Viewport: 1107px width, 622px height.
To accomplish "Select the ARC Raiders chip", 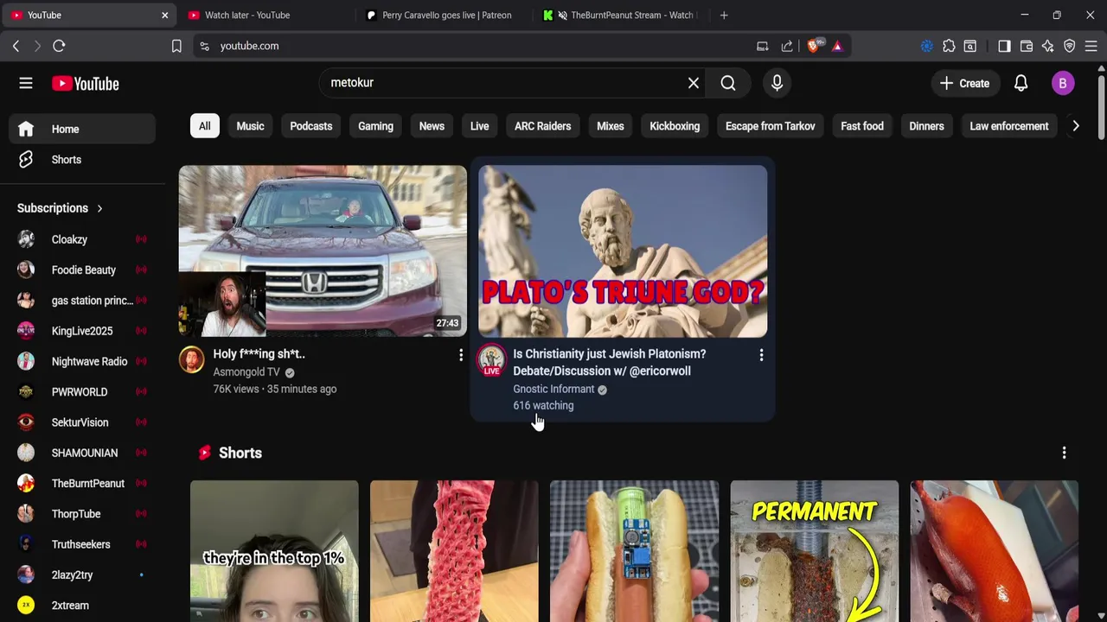I will click(543, 126).
